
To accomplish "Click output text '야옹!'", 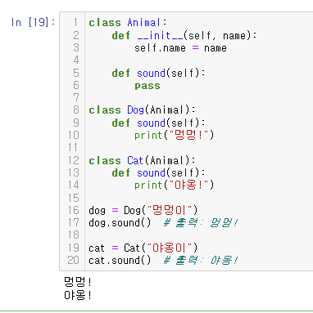I will point(78,295).
